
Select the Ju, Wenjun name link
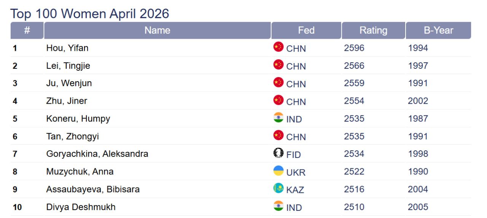(x=69, y=83)
